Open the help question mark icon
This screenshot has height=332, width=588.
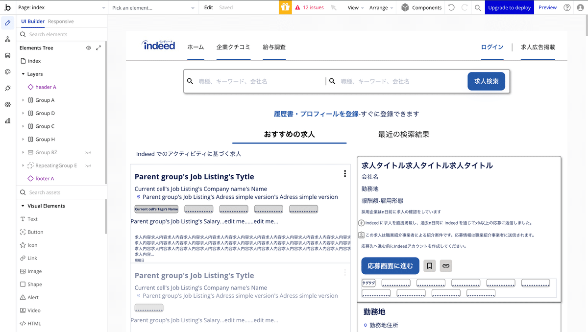click(x=567, y=7)
